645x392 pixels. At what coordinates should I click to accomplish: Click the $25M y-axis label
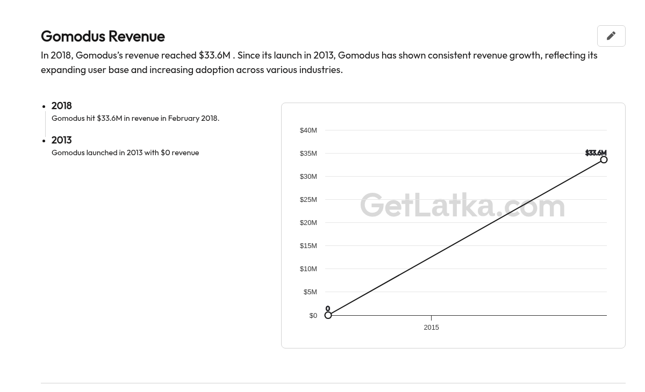point(309,200)
